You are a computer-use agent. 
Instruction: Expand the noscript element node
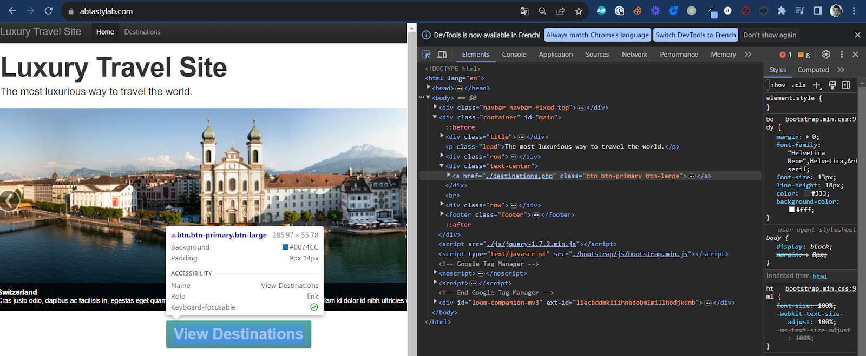pyautogui.click(x=435, y=273)
